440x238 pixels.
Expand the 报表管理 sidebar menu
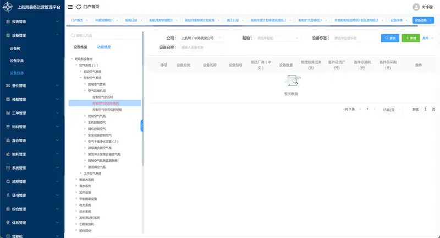coord(57,21)
